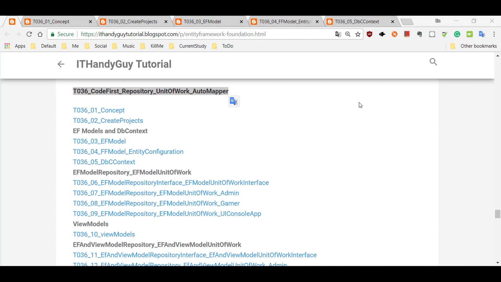Open Chrome three-dot menu
This screenshot has width=501, height=282.
coord(494,34)
